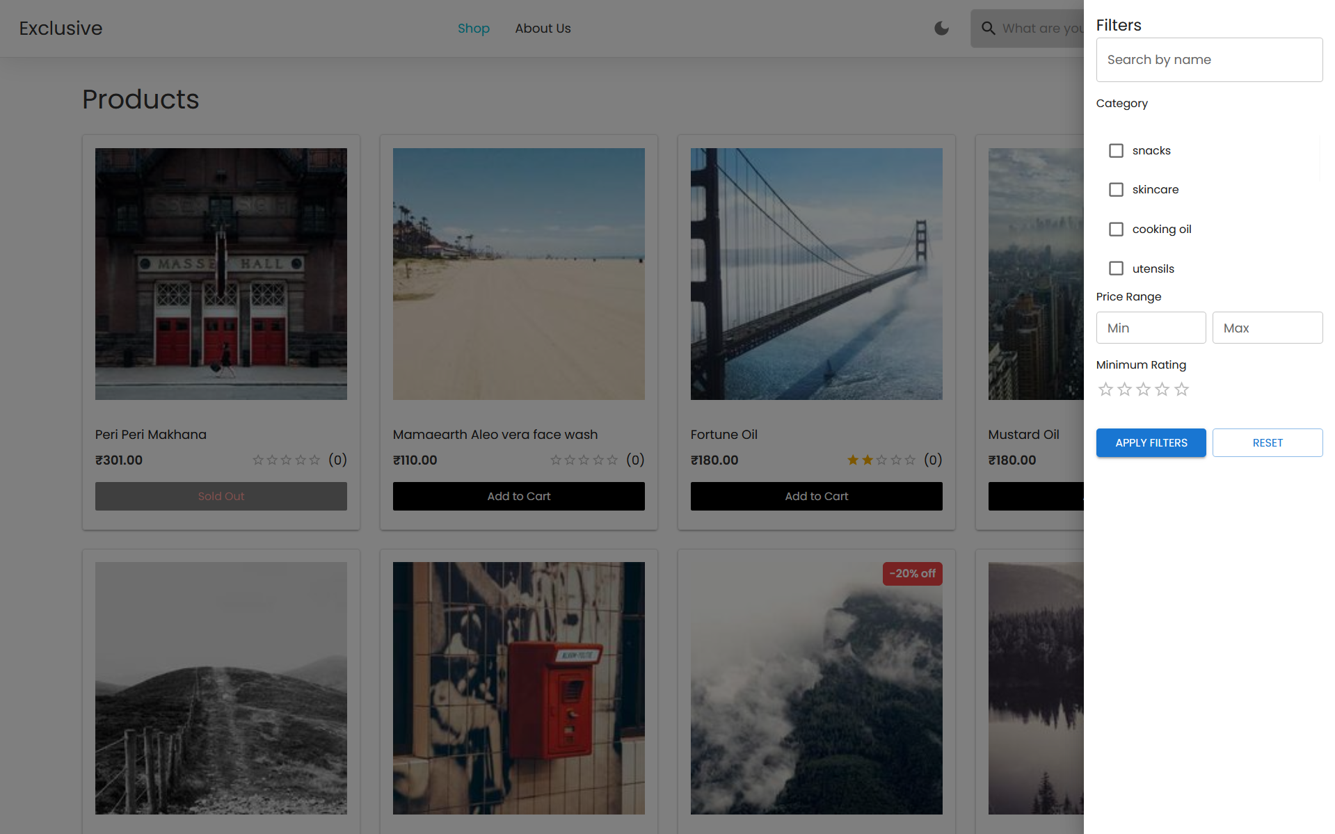Add Fortune Oil to cart
The width and height of the screenshot is (1335, 834).
(816, 497)
